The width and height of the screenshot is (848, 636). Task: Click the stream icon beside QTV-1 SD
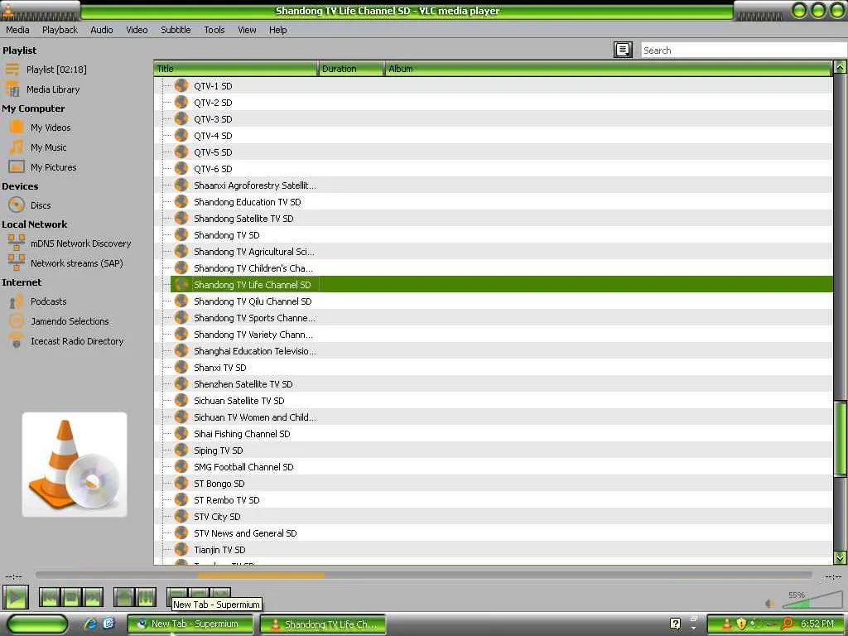[x=181, y=85]
